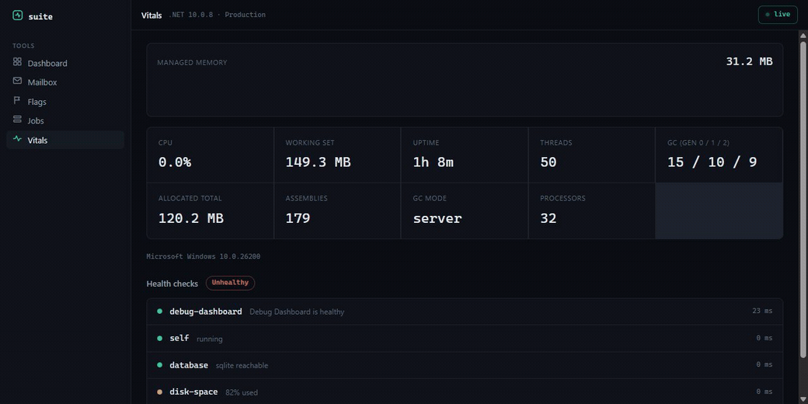Click the GC 15 / 10 / 9 value
Screen dimensions: 808x404
point(712,162)
